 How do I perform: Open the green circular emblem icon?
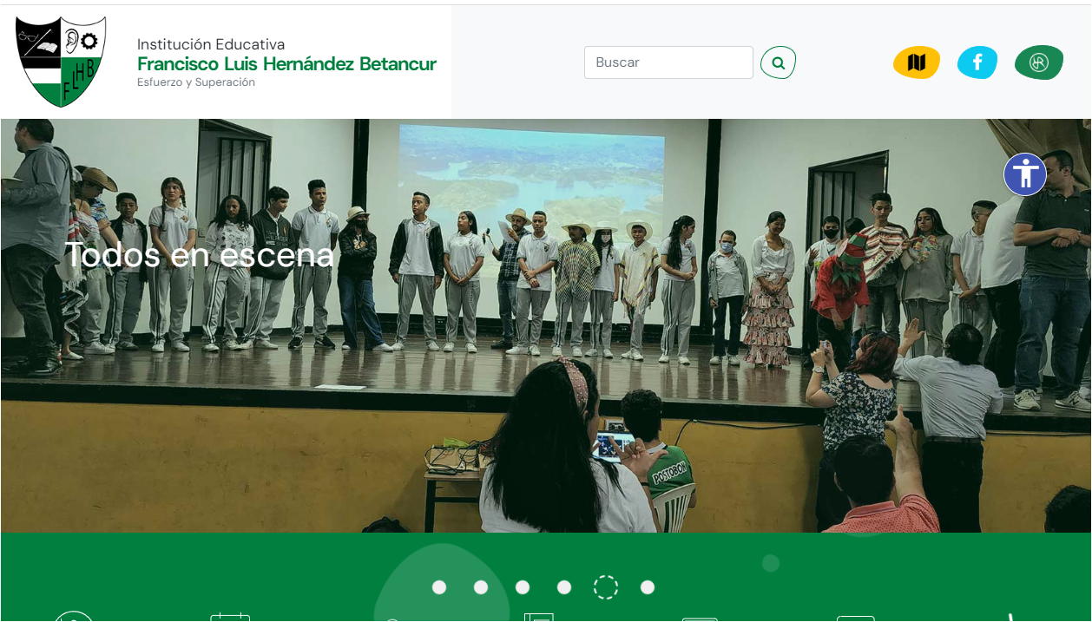coord(1039,62)
